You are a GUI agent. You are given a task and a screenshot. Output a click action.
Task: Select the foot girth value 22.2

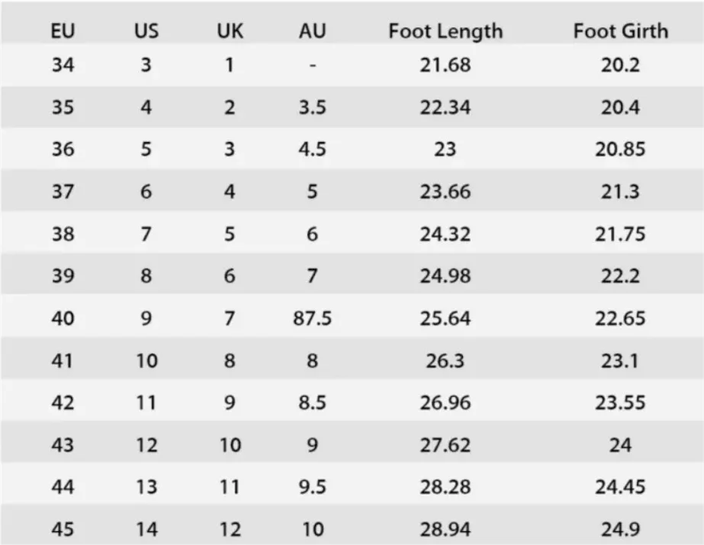click(x=620, y=276)
